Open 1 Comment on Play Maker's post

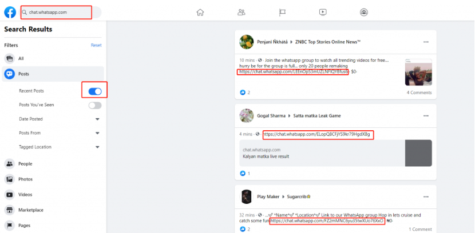tap(420, 230)
